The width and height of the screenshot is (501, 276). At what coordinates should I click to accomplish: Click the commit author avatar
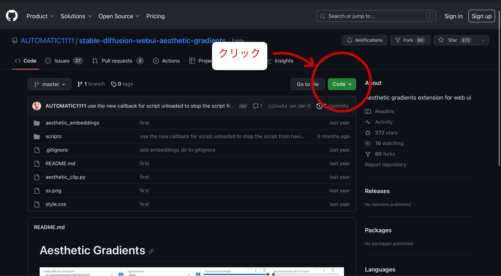click(x=37, y=106)
